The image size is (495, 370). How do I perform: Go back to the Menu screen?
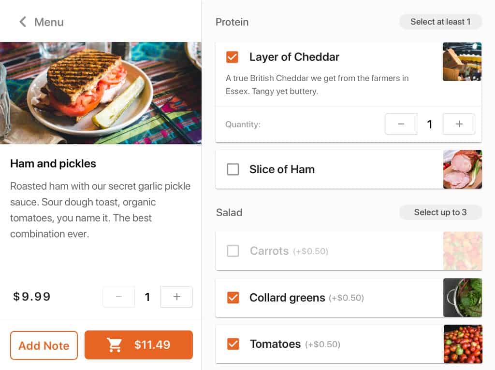(41, 22)
